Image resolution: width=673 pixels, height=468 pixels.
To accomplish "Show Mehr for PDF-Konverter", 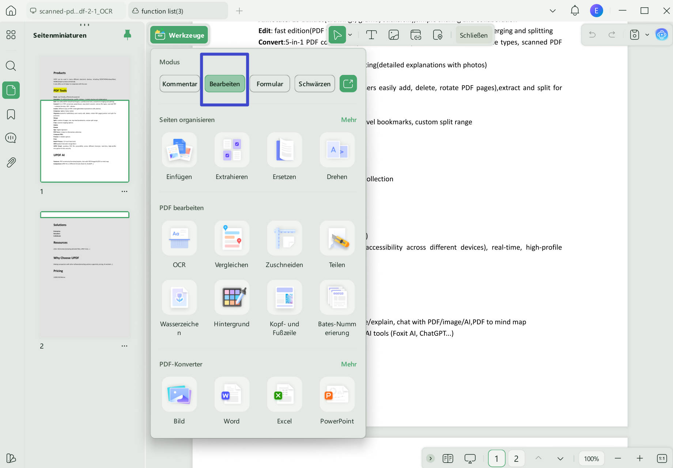I will 349,364.
